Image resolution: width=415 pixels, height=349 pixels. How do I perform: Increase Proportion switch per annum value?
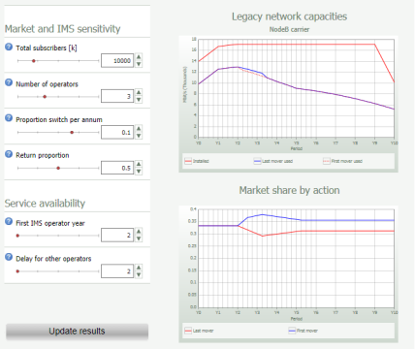tap(139, 128)
